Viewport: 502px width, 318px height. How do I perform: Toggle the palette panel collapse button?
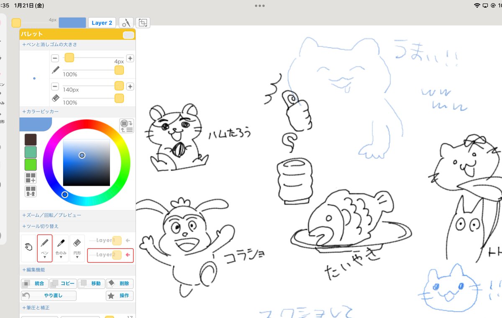click(x=128, y=35)
